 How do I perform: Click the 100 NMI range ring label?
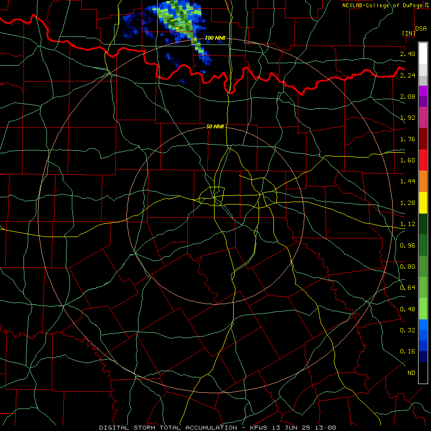click(215, 38)
